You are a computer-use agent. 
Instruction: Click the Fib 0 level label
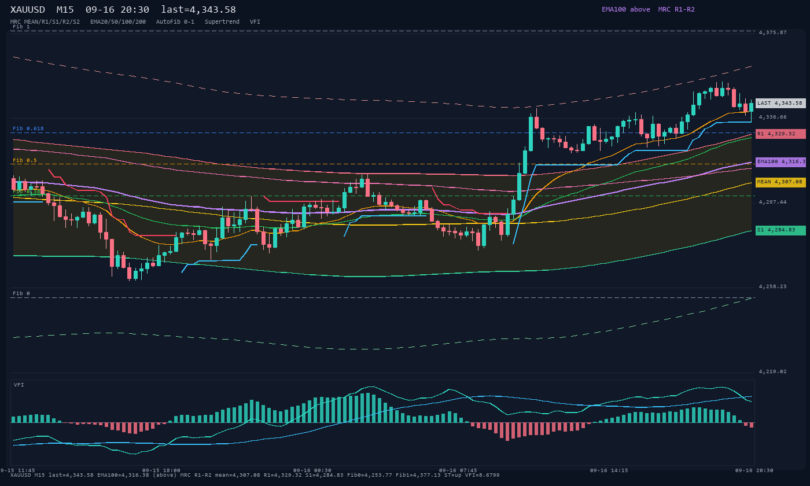[x=21, y=293]
